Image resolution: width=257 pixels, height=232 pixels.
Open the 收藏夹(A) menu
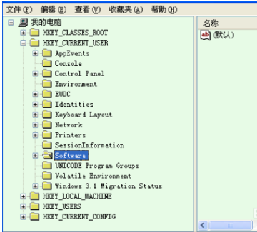click(x=126, y=9)
